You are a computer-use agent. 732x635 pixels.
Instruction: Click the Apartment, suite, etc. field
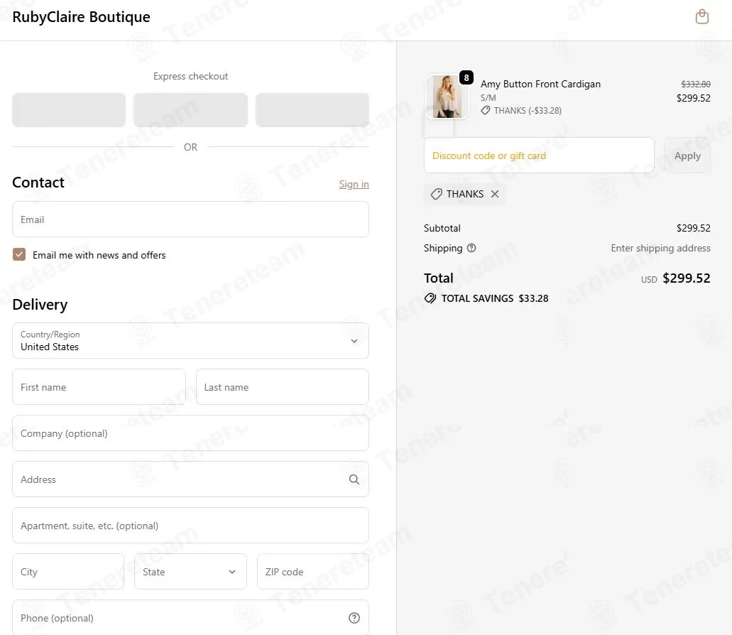190,526
